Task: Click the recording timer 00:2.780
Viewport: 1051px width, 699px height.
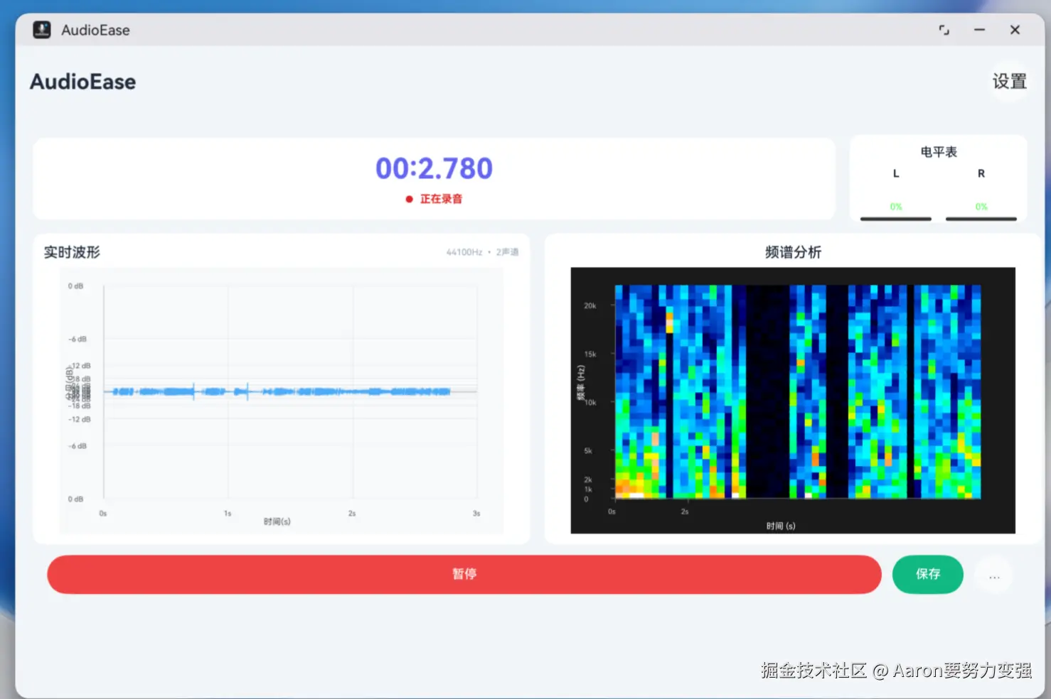Action: pyautogui.click(x=434, y=168)
